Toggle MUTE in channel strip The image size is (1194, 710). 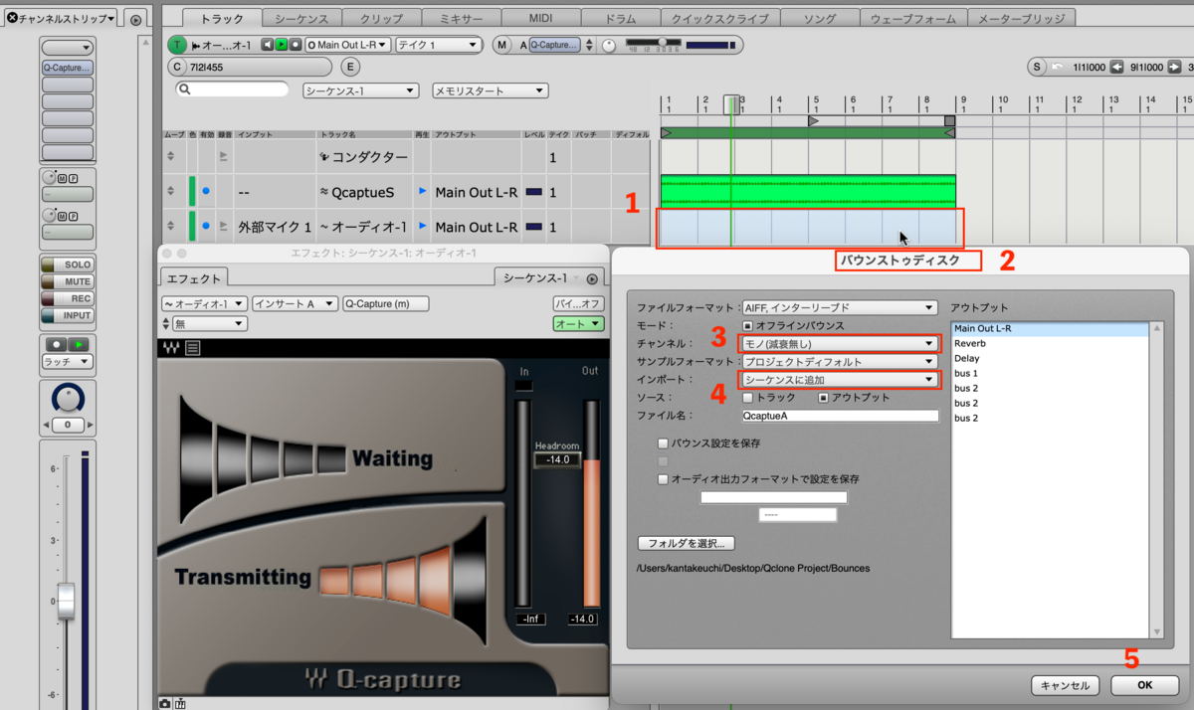click(x=68, y=281)
